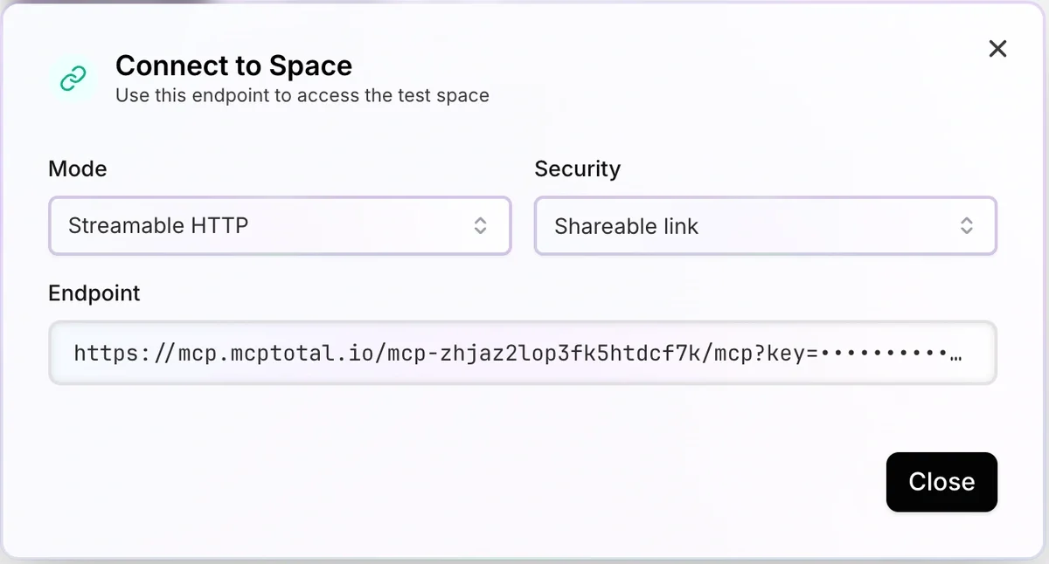Click the up-down chevron in Mode selector

click(480, 226)
